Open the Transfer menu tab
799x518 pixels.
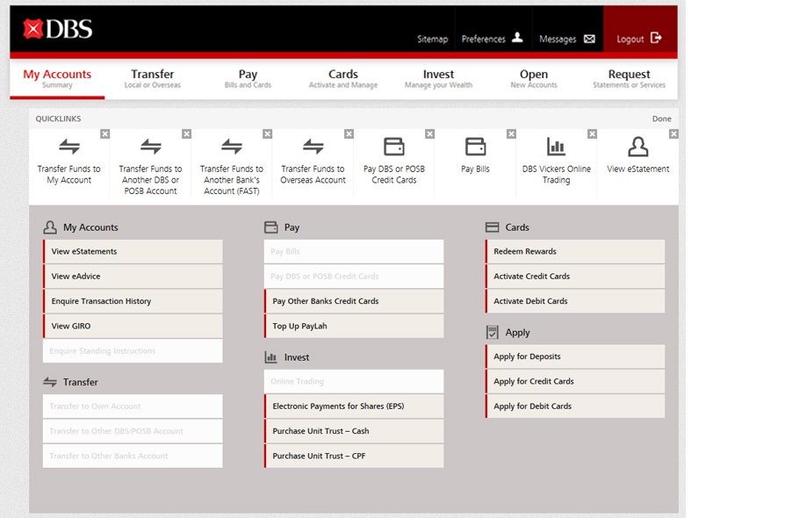tap(153, 79)
